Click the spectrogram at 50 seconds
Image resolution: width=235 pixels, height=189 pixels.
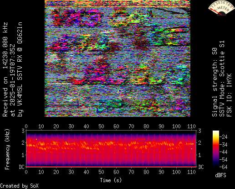pos(101,148)
